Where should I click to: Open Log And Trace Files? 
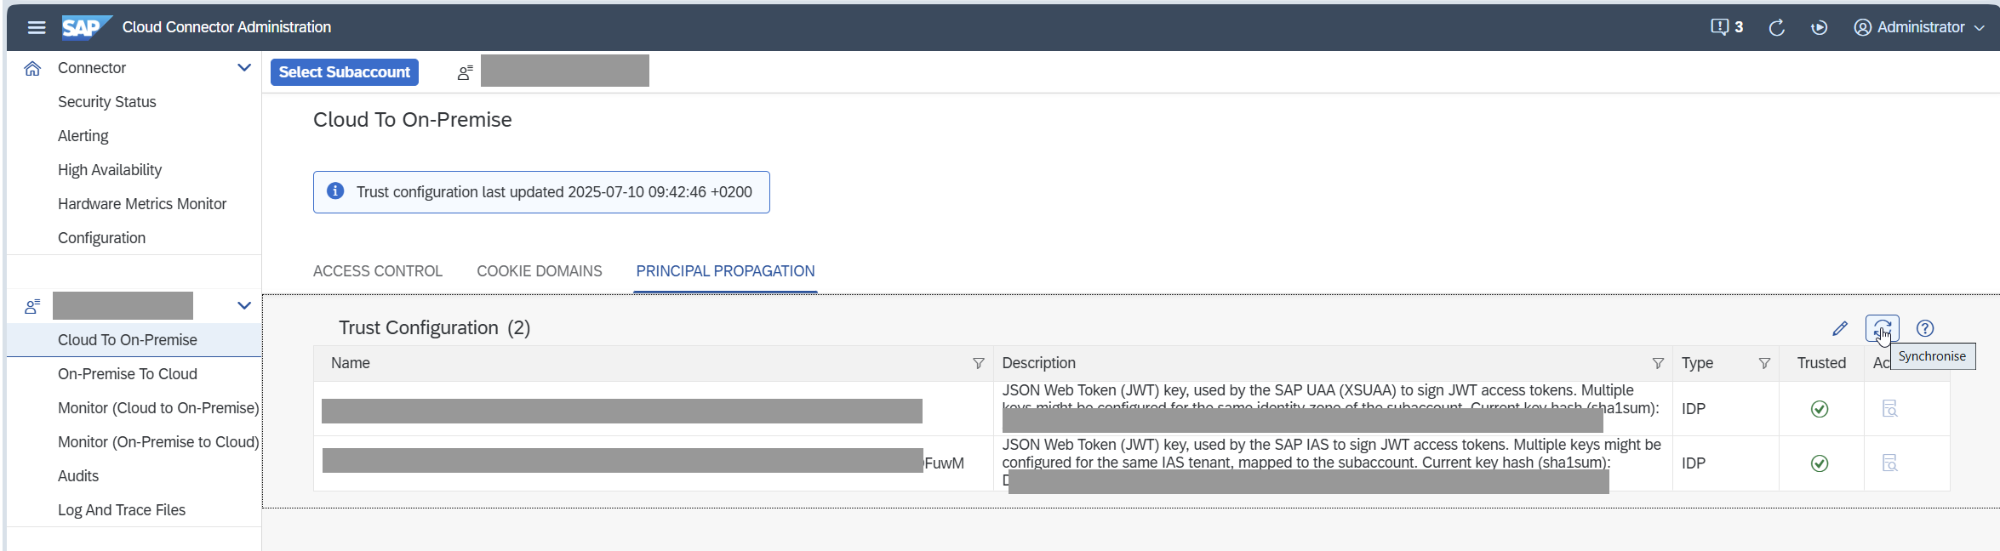(122, 510)
